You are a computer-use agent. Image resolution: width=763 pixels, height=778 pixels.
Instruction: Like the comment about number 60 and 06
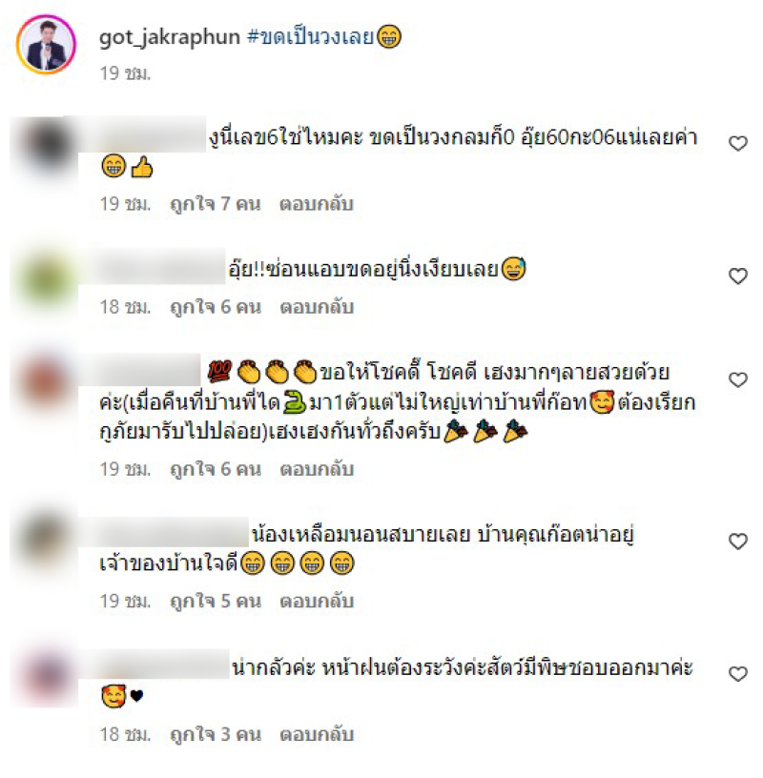pyautogui.click(x=737, y=143)
